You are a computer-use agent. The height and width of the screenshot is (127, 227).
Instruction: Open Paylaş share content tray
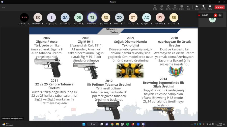tap(210, 7)
